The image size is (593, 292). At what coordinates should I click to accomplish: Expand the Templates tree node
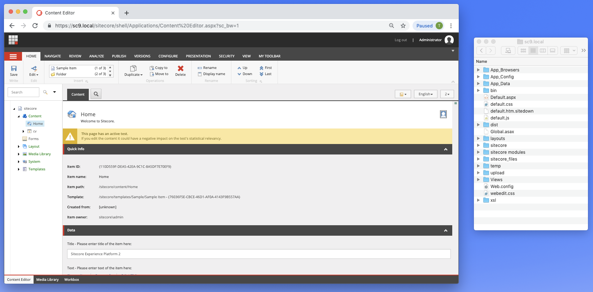click(x=19, y=169)
